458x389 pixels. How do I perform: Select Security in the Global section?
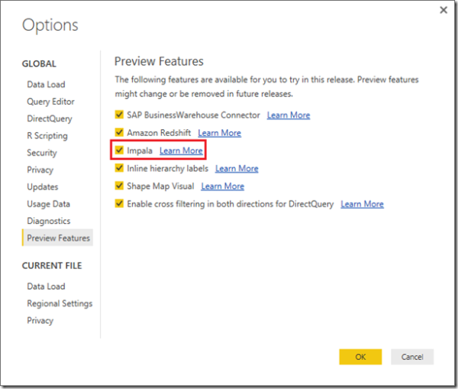tap(42, 153)
